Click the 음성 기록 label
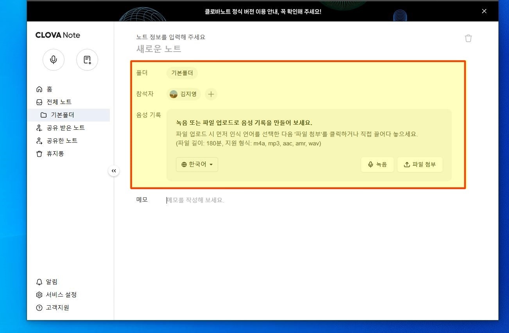This screenshot has height=333, width=509. [149, 115]
